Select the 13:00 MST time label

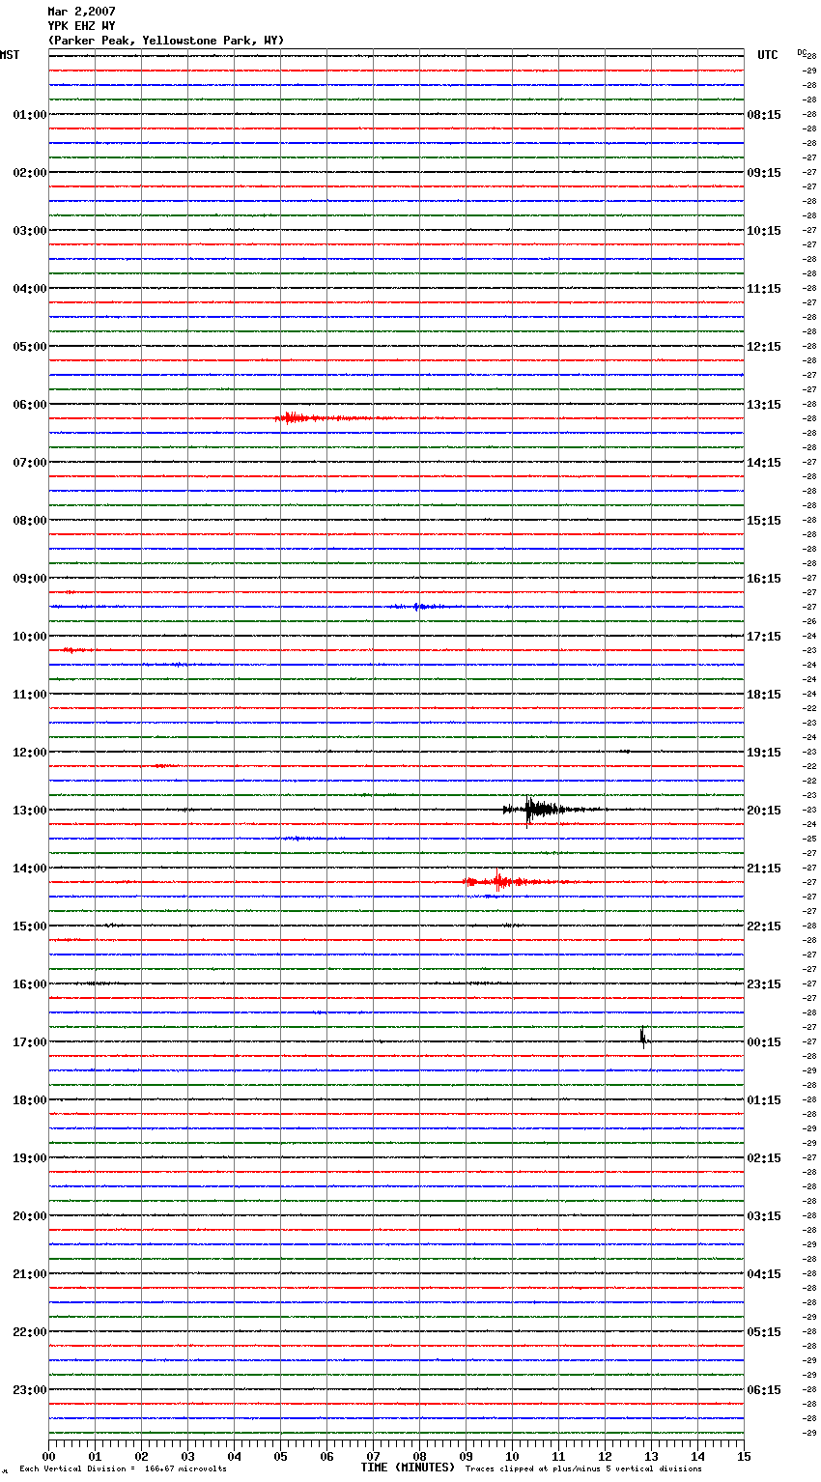coord(30,811)
